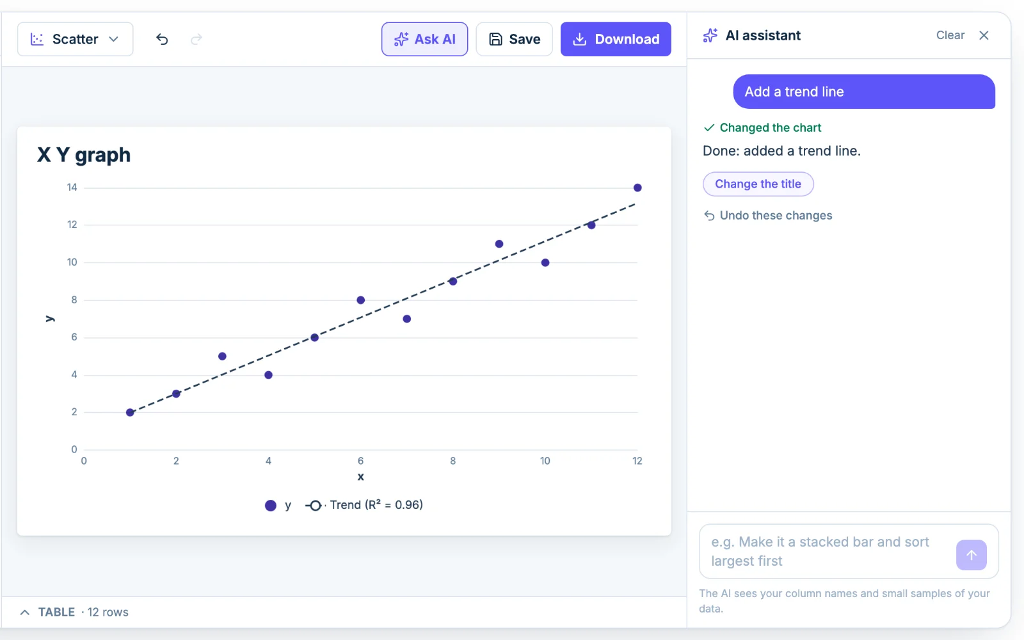Send the prompt with the arrow button
Screen dimensions: 1024x640
click(971, 555)
